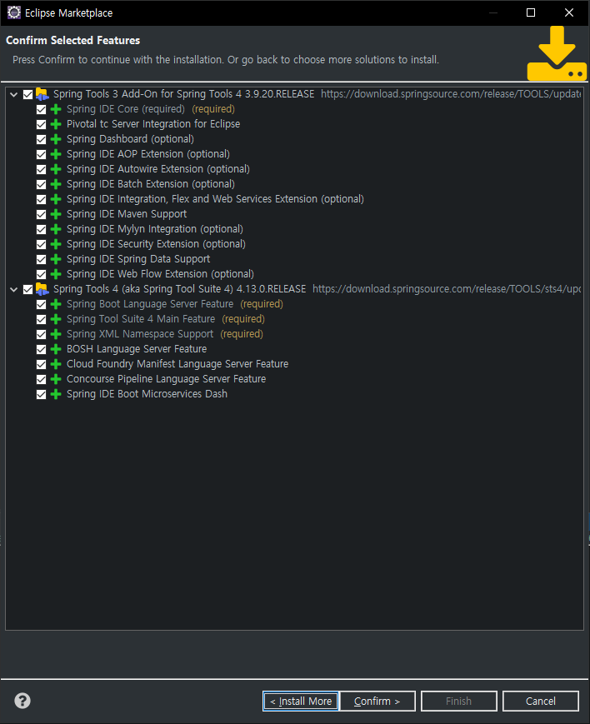
Task: Click the green plus icon beside BOSH Language Server Feature
Action: tap(56, 349)
